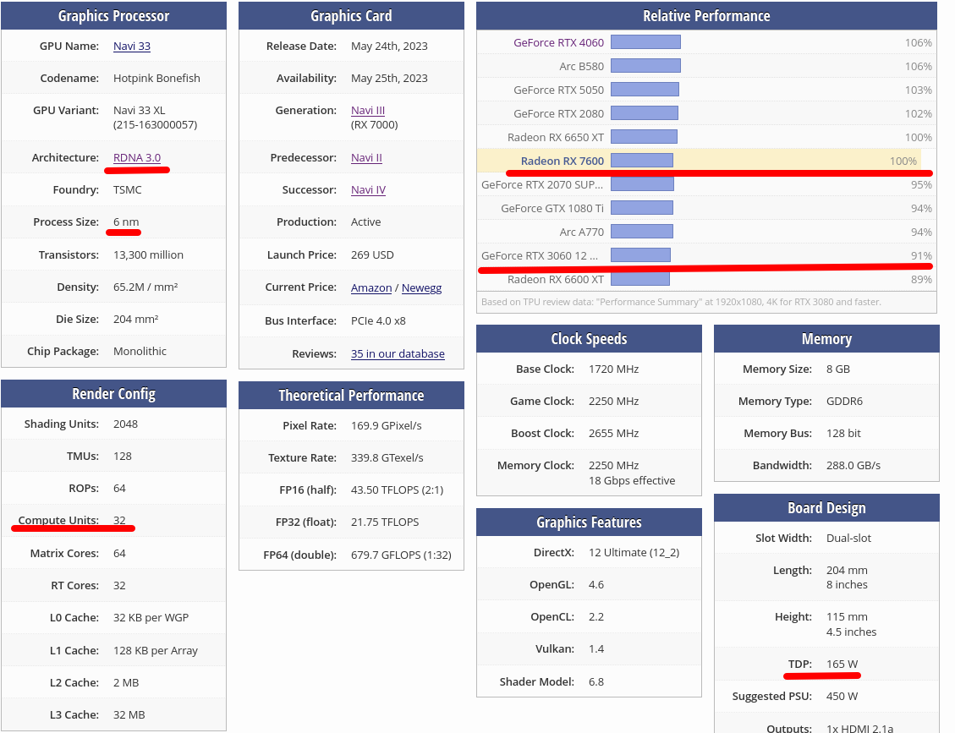Image resolution: width=955 pixels, height=733 pixels.
Task: Click the Hotpink Bonefish codename value
Action: [x=156, y=79]
